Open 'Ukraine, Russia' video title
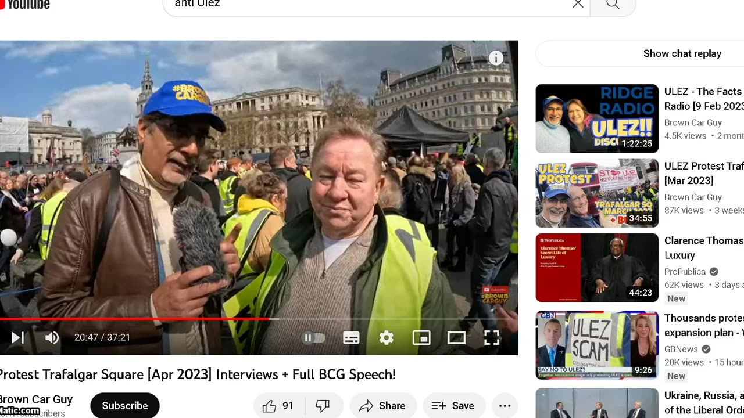 pos(704,402)
